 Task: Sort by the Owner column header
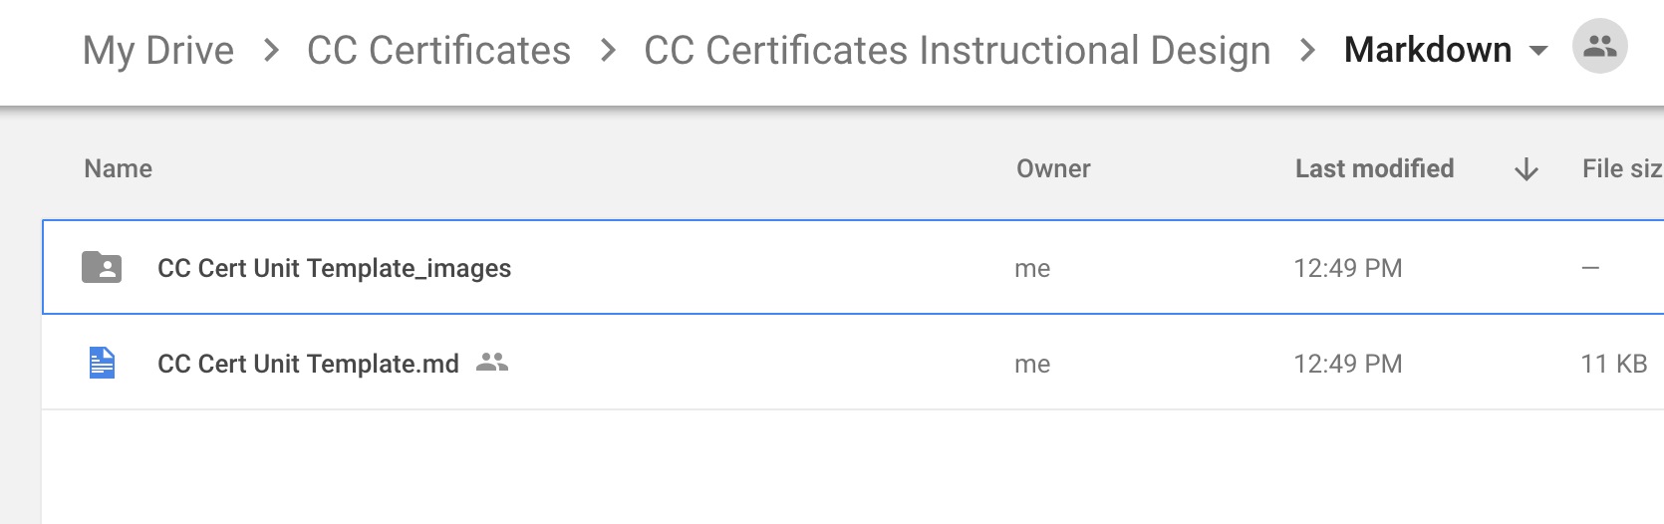1053,169
